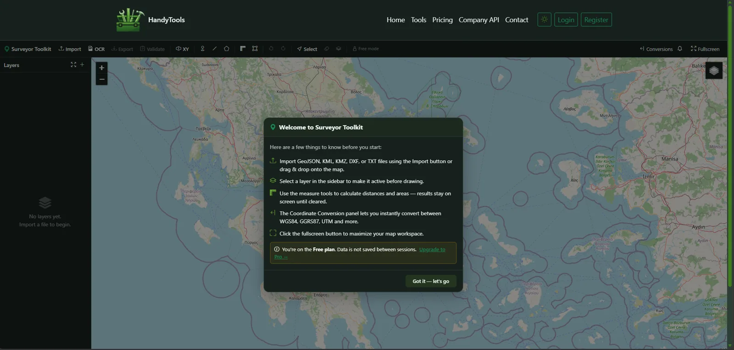Open the Pricing page
734x350 pixels.
pos(443,20)
